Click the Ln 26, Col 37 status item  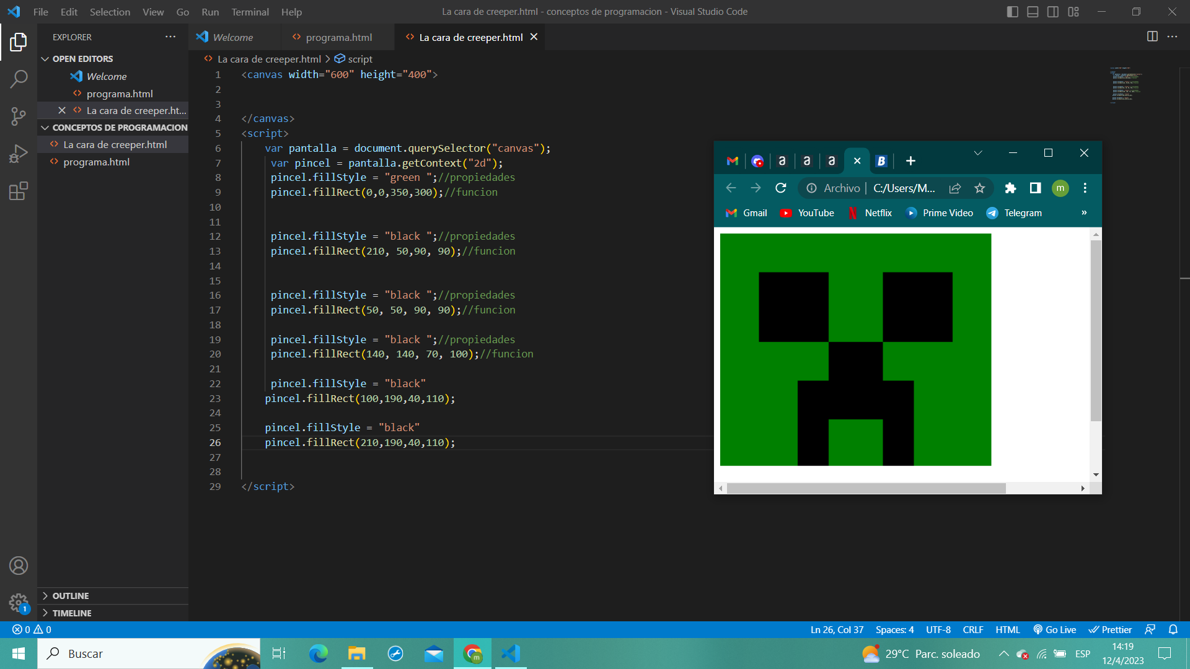(837, 629)
